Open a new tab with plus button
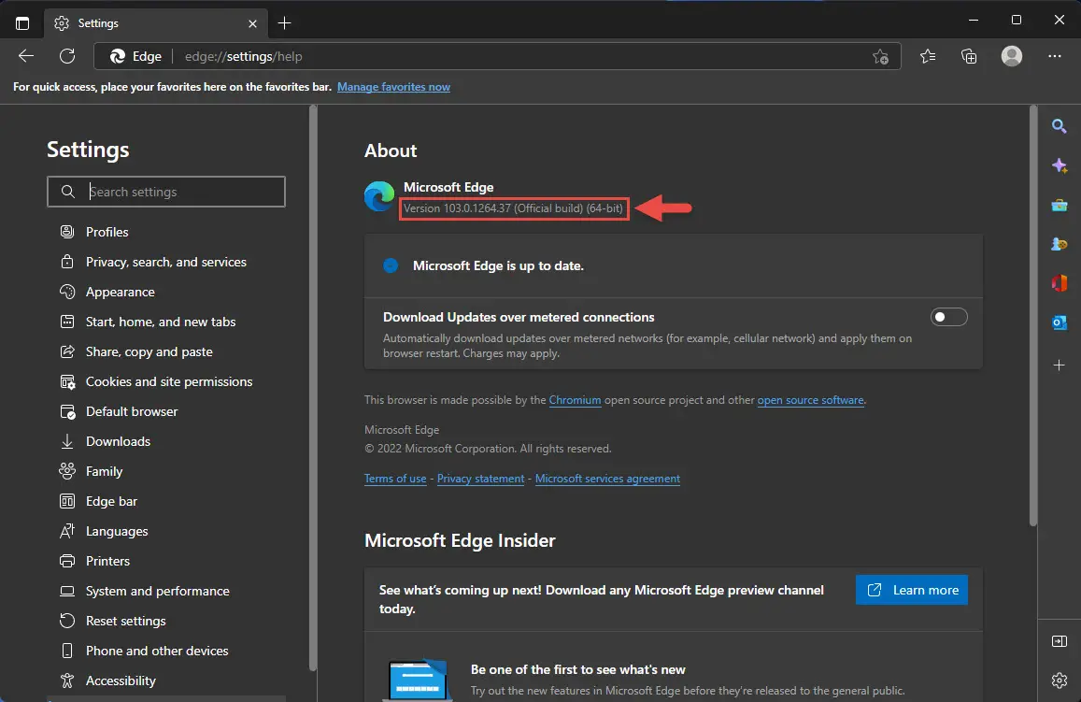The image size is (1081, 702). pyautogui.click(x=284, y=23)
